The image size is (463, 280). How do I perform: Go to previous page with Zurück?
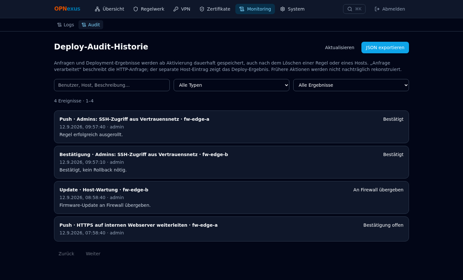(66, 254)
